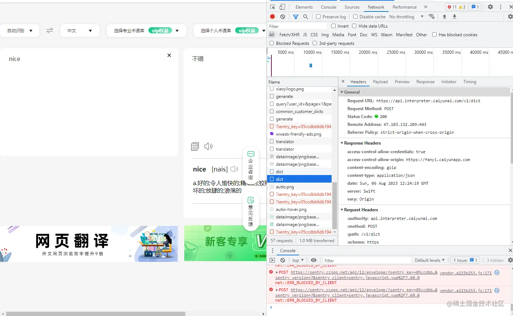Click the export HAR download icon
The height and width of the screenshot is (316, 513).
[x=455, y=16]
